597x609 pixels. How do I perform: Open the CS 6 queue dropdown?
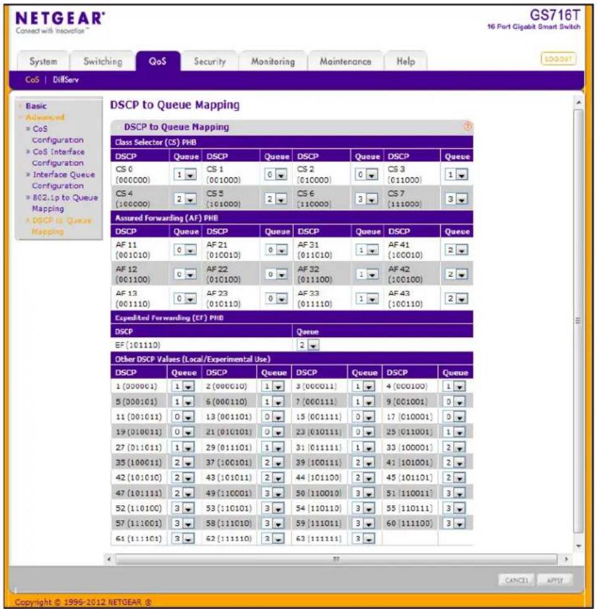click(366, 199)
